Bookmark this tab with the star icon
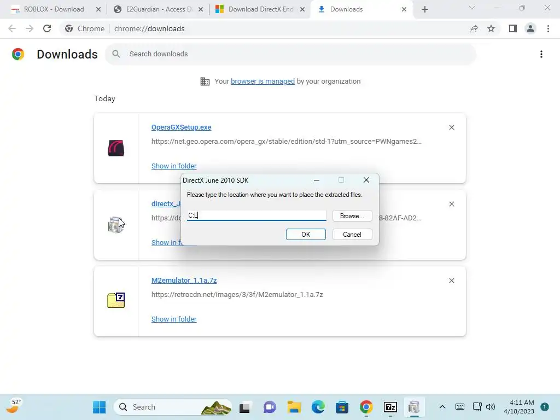 (x=491, y=28)
